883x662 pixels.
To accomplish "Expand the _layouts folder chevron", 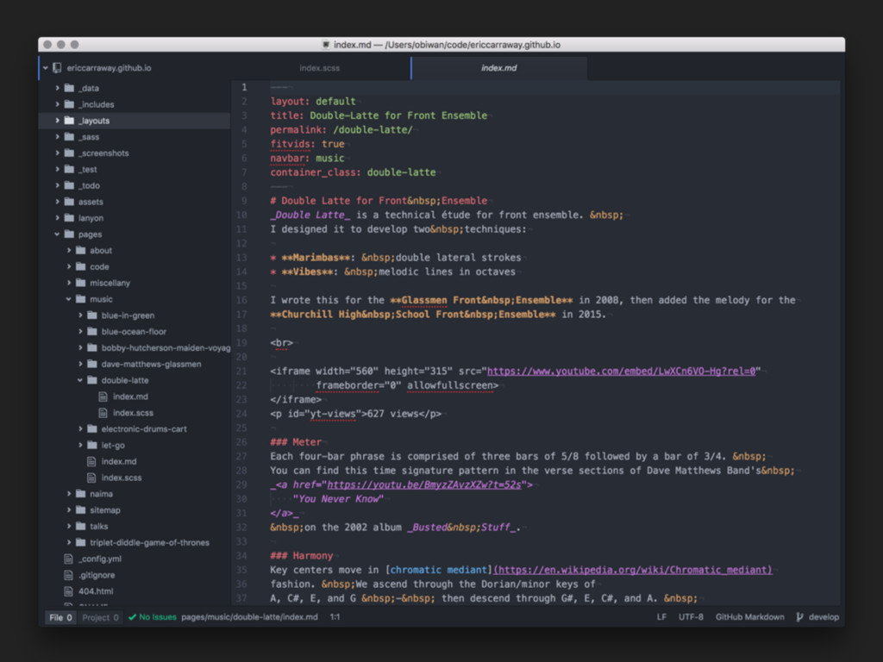I will coord(57,121).
